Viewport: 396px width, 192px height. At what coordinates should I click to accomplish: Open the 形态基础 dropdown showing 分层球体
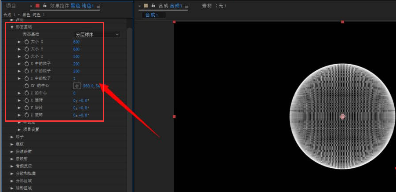(x=97, y=34)
